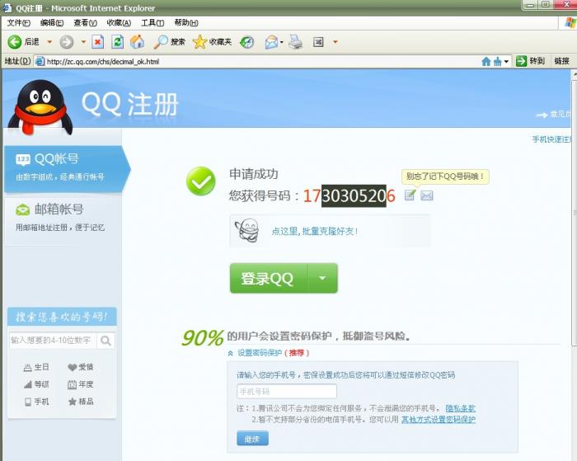577x461 pixels.
Task: Expand the toolbar overflow arrow
Action: (x=335, y=42)
